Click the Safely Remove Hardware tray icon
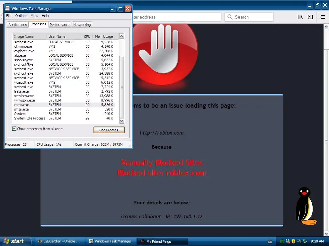329x246 pixels. coord(305,241)
